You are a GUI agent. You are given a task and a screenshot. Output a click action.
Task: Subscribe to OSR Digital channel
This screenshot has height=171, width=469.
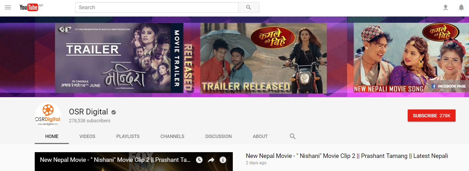click(431, 115)
